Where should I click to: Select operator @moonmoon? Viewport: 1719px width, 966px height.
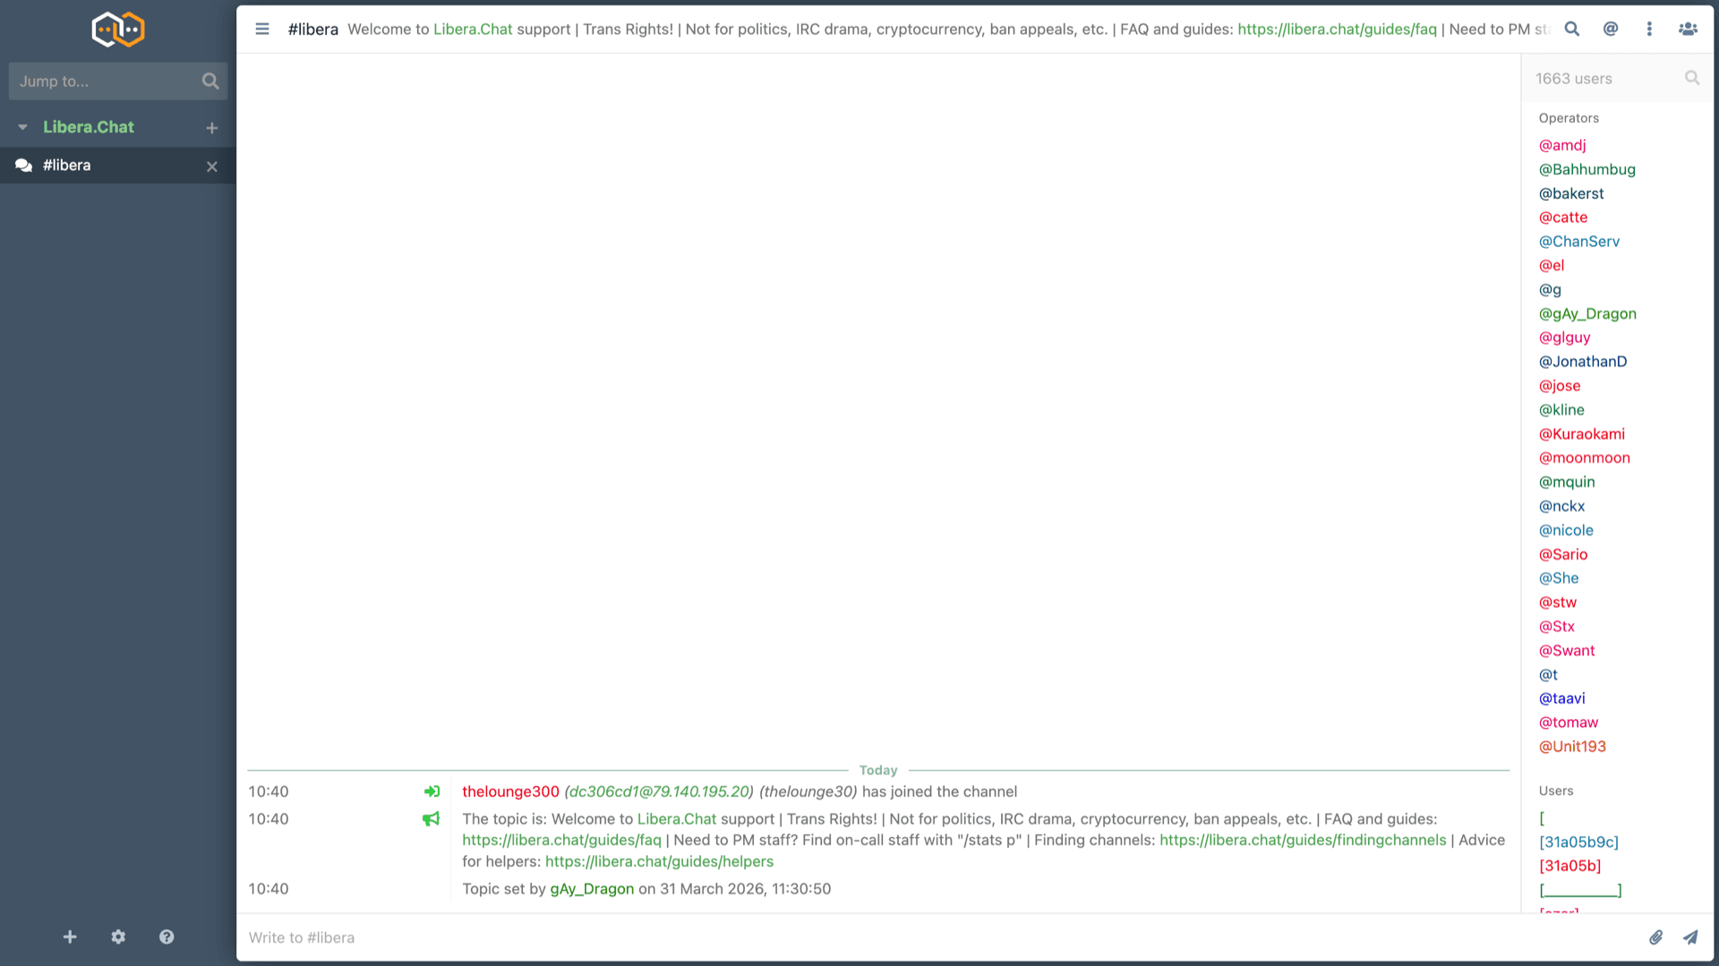point(1584,458)
